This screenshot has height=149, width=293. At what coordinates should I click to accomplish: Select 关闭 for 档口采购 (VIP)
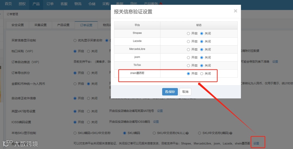pyautogui.click(x=88, y=51)
